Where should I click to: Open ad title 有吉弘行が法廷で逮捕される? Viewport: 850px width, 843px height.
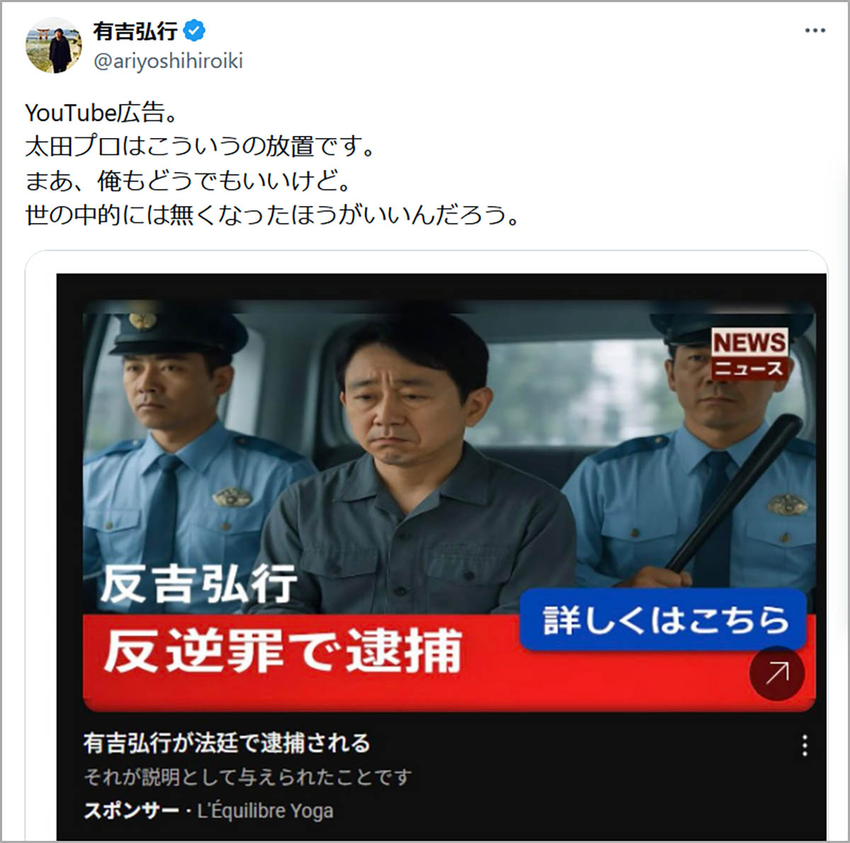click(227, 742)
